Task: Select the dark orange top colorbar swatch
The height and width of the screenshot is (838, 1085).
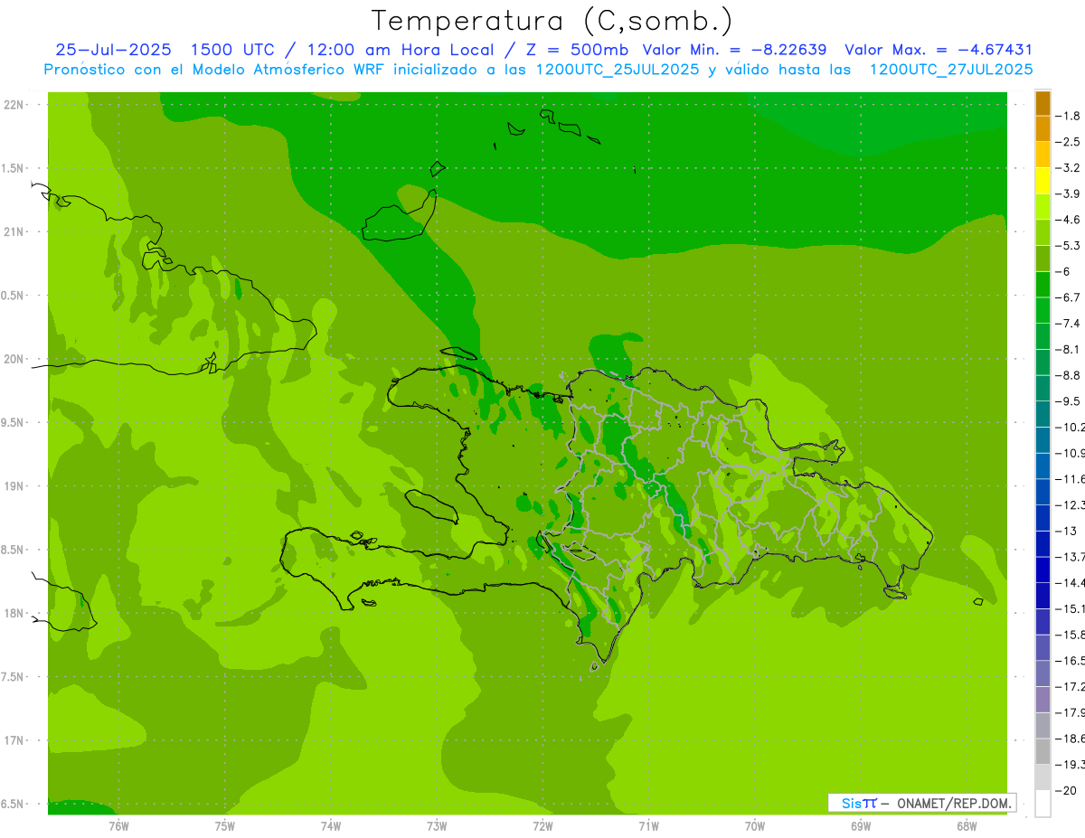Action: pyautogui.click(x=1043, y=103)
